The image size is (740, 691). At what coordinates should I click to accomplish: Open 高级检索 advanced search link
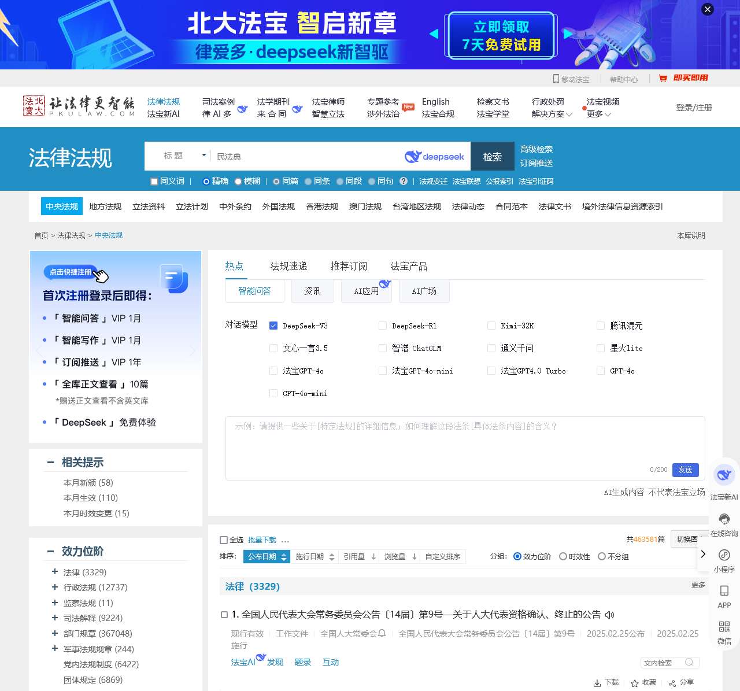point(536,149)
